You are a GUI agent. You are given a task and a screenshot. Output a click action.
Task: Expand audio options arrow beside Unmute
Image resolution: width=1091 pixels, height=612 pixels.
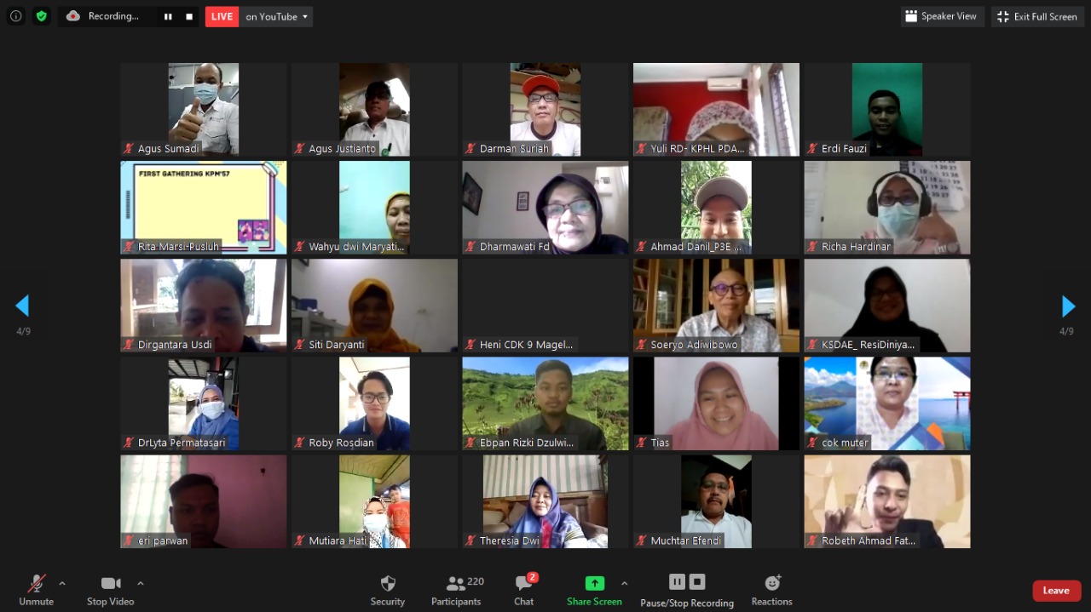(62, 583)
